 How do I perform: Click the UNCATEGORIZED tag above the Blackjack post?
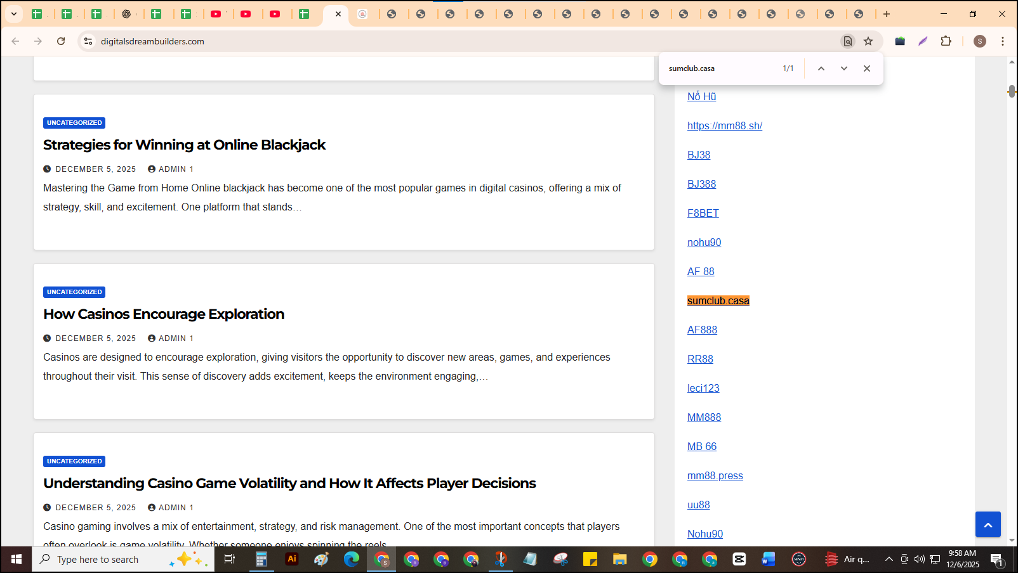74,123
